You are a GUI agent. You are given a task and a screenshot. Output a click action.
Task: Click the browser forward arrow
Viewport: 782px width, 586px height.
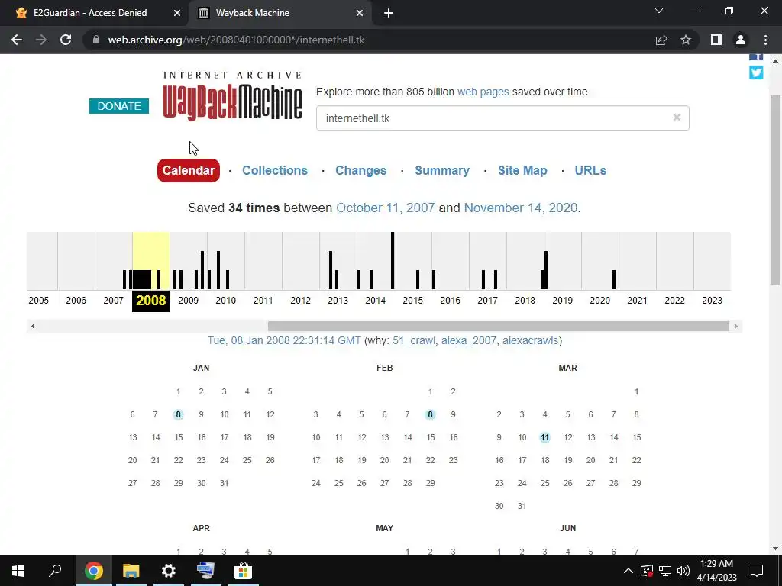41,40
